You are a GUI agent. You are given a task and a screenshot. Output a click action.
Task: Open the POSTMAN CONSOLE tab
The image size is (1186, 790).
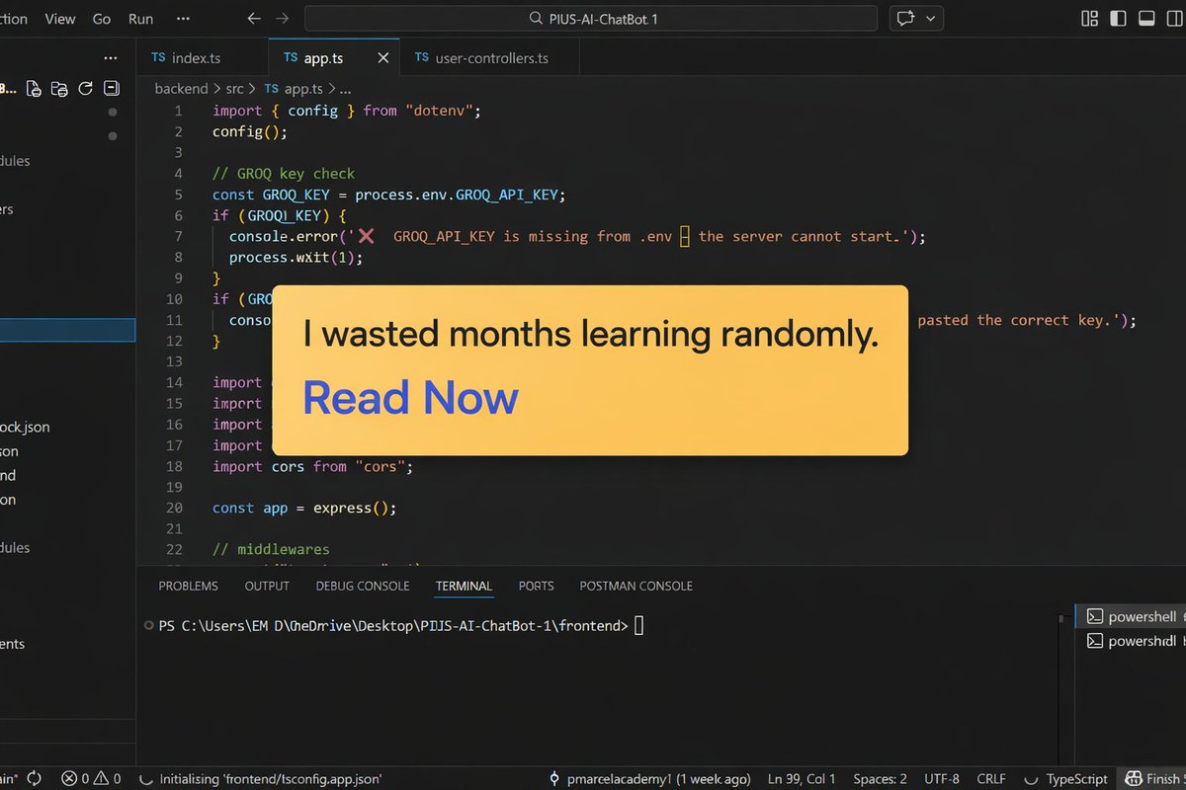coord(636,586)
